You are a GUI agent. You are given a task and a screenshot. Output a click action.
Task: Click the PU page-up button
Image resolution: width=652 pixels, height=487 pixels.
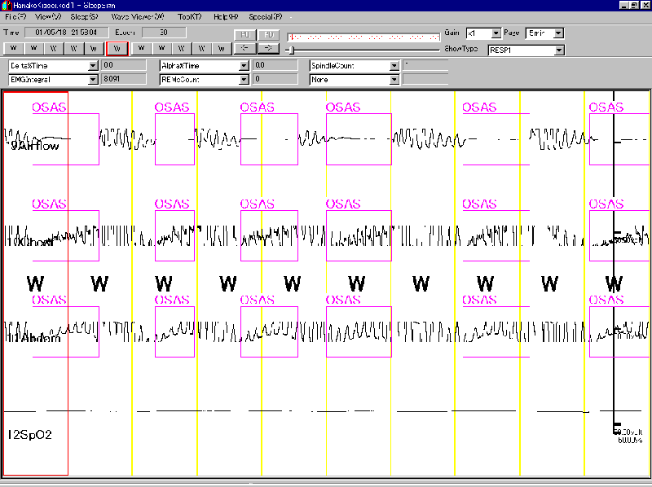pos(245,35)
